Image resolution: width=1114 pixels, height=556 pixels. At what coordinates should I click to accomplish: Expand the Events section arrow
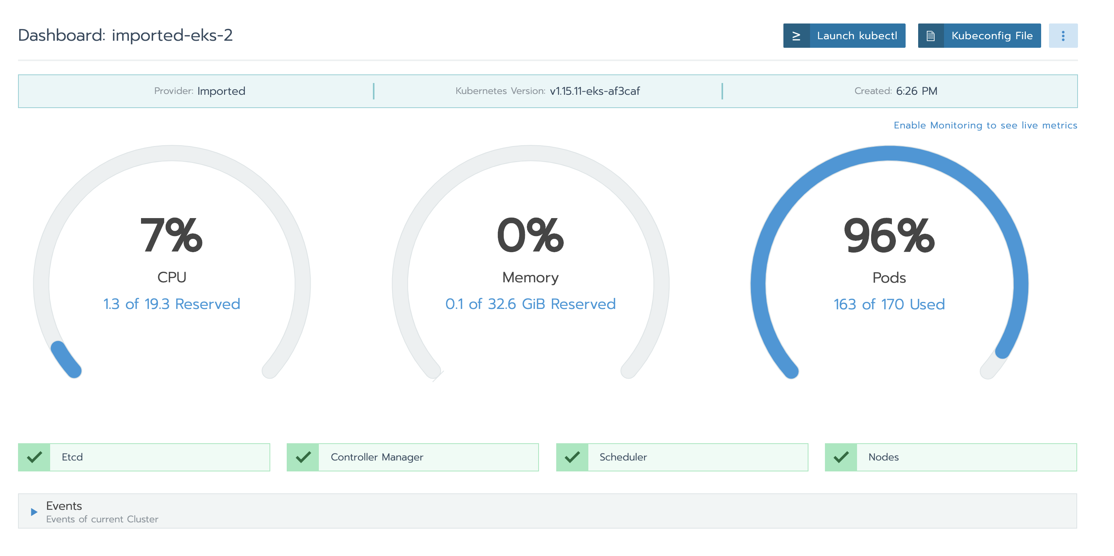point(34,512)
